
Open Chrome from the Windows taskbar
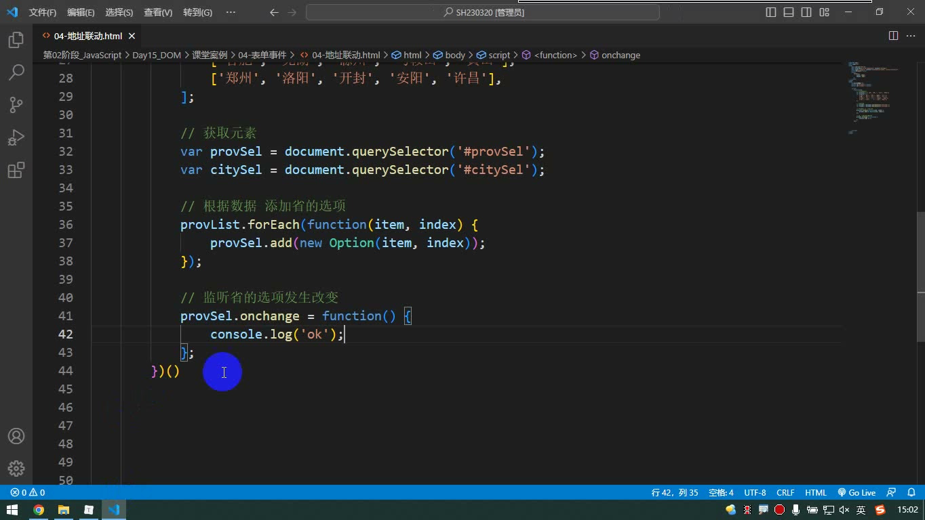39,510
